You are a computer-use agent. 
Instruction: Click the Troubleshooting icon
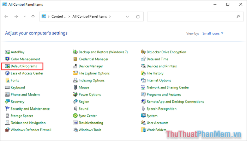click(75, 123)
